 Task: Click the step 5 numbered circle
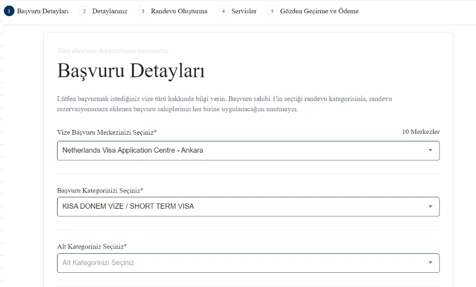(272, 10)
